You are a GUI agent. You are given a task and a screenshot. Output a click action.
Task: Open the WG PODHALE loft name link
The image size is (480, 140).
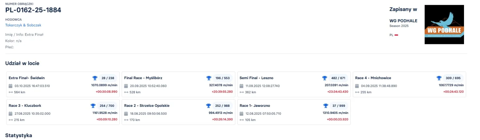(x=403, y=21)
